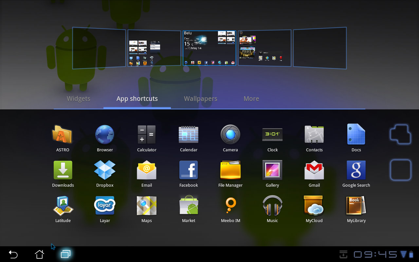Open the Music headphones icon

pyautogui.click(x=272, y=206)
